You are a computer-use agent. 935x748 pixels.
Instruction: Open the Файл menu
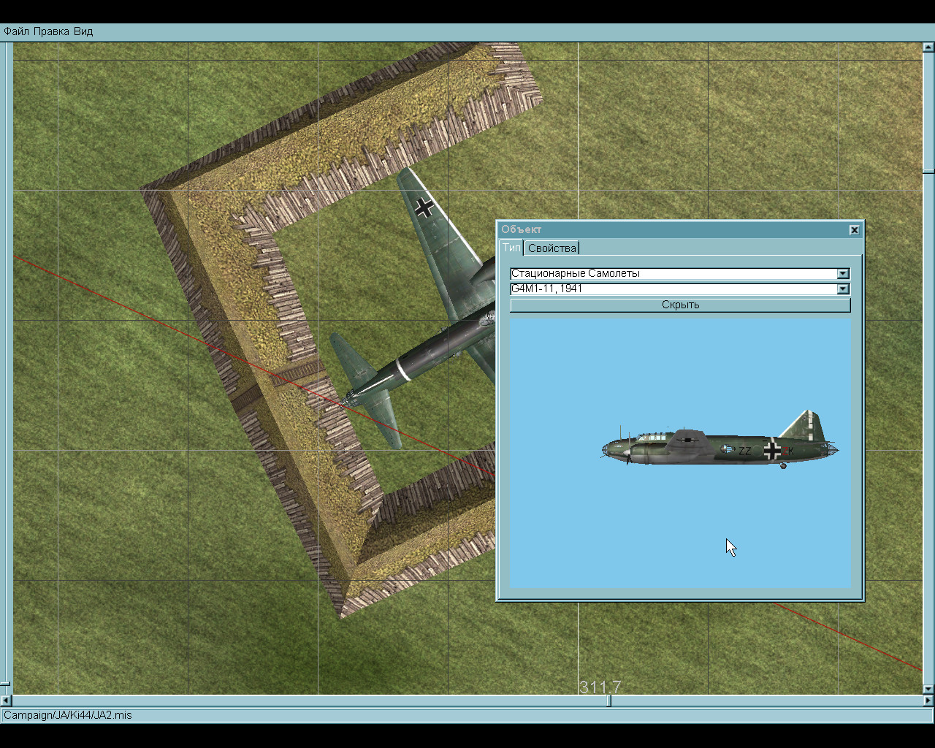[16, 31]
